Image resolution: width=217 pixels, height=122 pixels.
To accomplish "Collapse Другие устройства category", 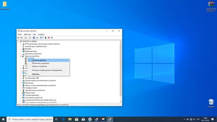I will coord(21,56).
